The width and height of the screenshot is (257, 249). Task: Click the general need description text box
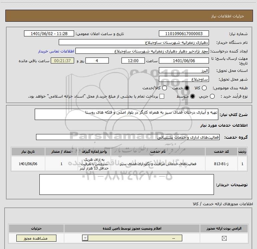126,114
